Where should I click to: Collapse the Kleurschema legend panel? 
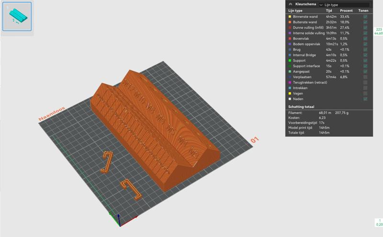(x=291, y=4)
